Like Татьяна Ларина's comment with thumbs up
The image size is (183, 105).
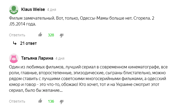[x=40, y=101]
